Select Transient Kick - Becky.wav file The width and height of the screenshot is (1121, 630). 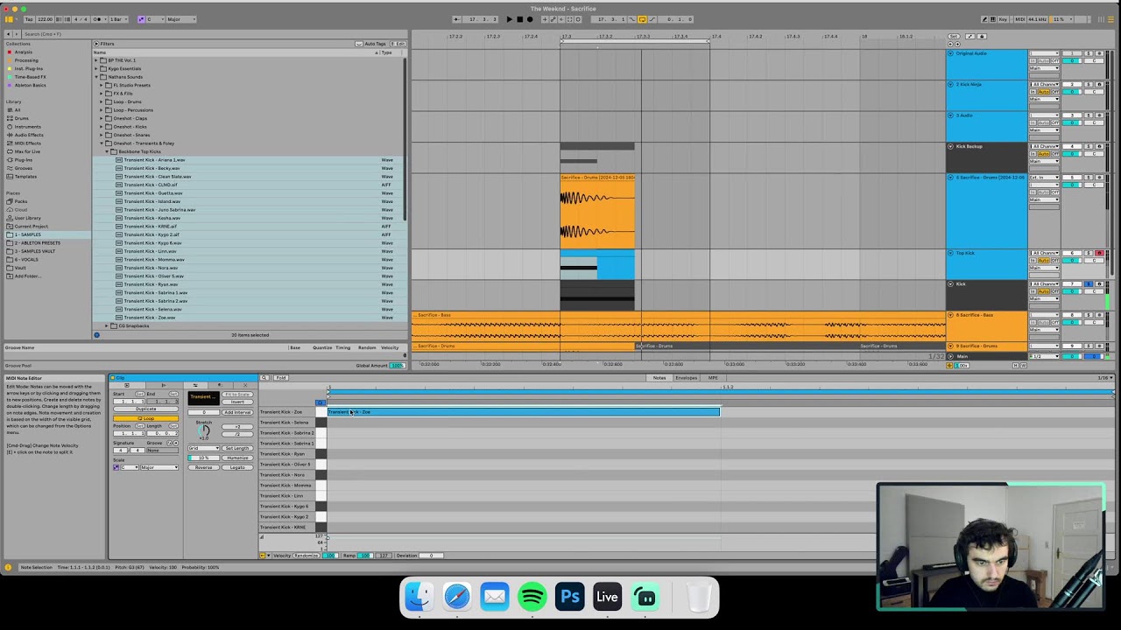[x=152, y=168]
